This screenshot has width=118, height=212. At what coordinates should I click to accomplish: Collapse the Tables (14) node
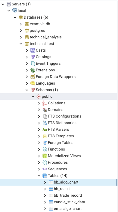click(x=39, y=176)
